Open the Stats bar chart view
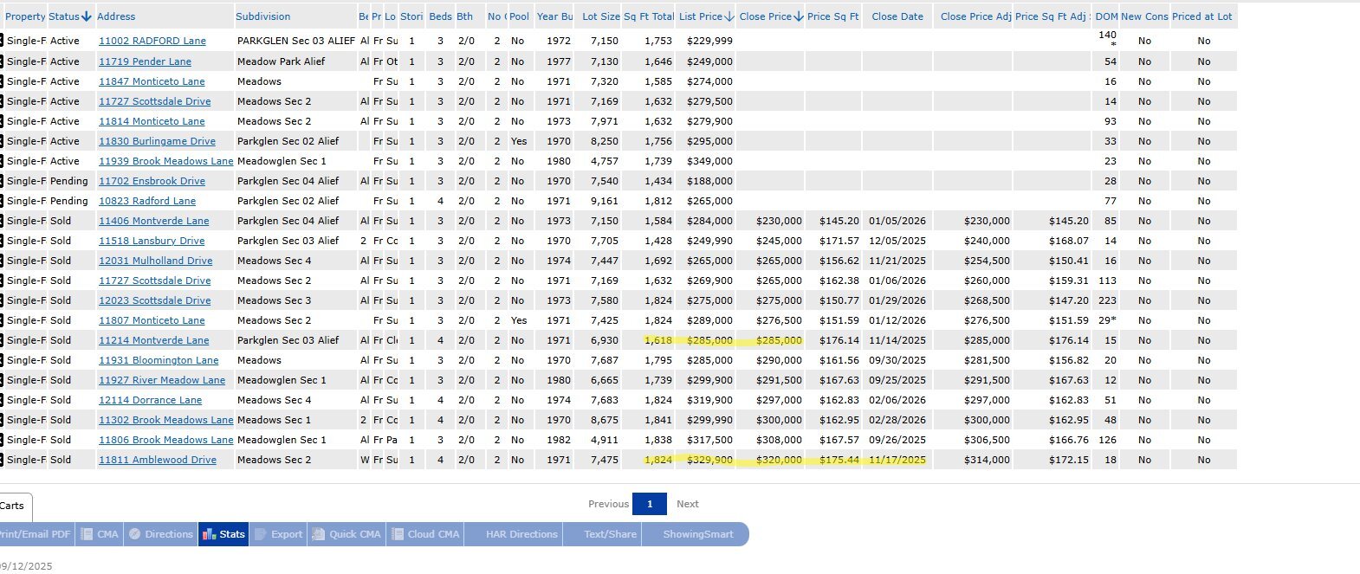 coord(223,534)
